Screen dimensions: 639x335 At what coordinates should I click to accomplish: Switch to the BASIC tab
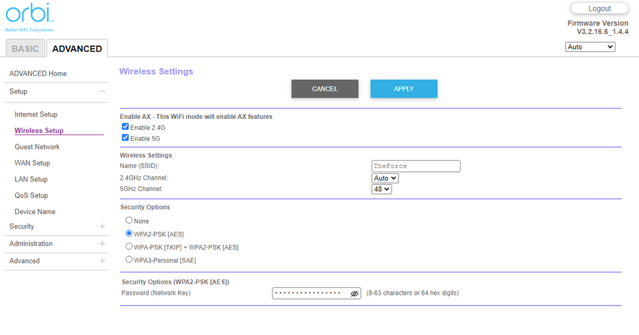pos(25,49)
